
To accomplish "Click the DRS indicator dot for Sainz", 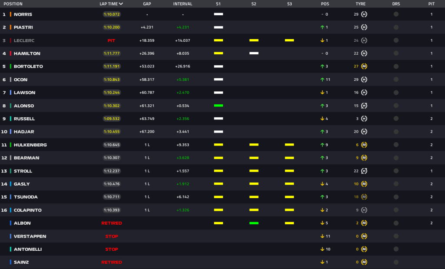I will click(396, 262).
